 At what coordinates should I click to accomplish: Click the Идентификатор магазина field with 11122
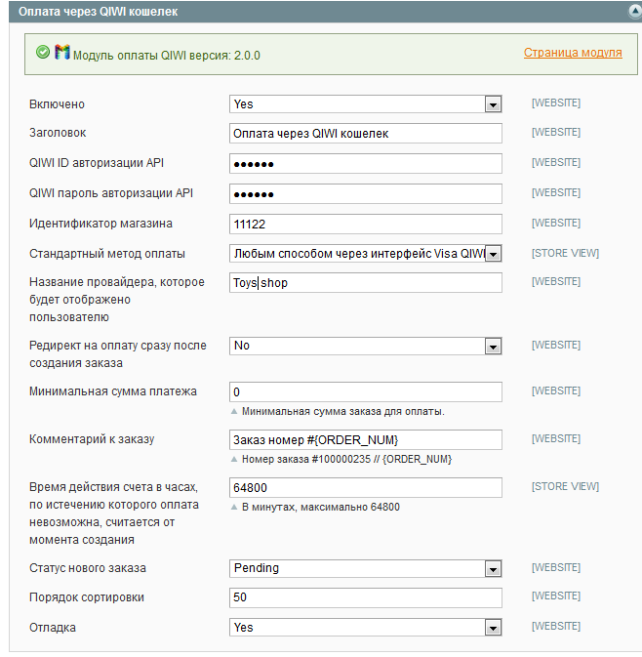[365, 224]
